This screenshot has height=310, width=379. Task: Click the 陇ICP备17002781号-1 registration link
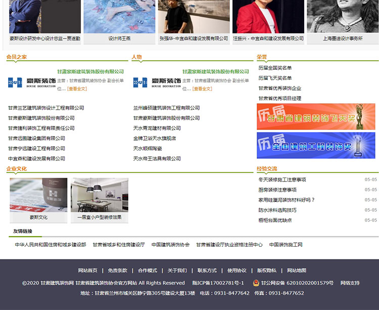click(218, 283)
